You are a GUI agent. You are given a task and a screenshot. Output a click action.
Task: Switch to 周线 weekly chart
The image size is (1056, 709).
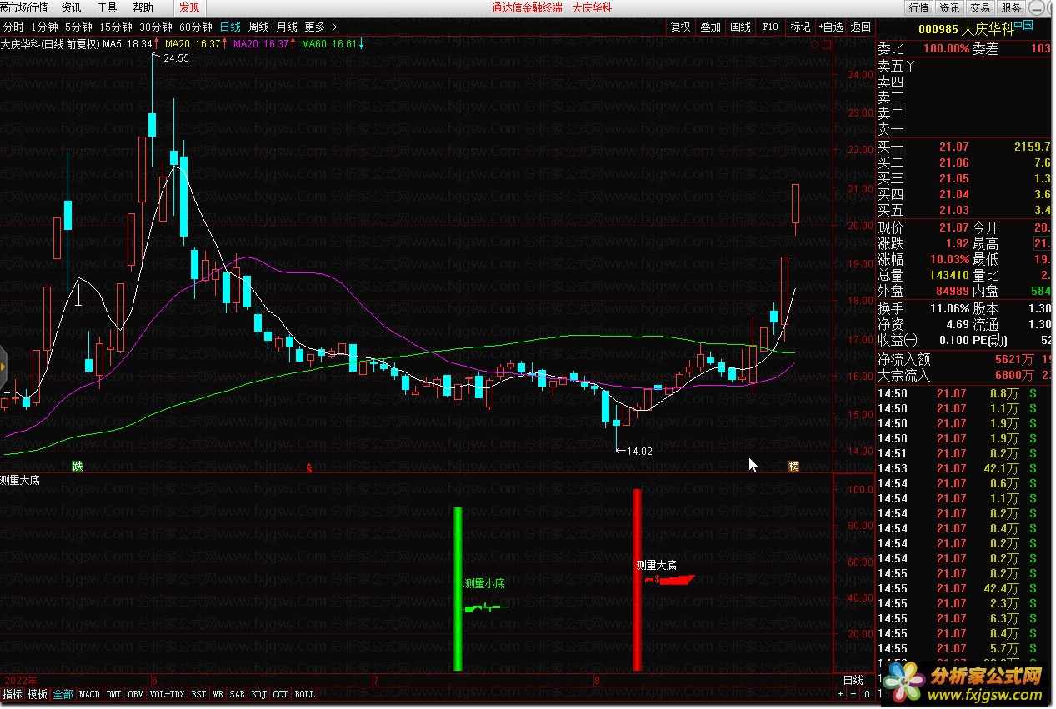[258, 27]
